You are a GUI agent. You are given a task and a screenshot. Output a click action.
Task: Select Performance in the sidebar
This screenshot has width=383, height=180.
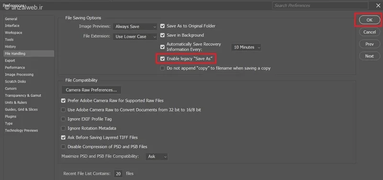[x=15, y=67]
